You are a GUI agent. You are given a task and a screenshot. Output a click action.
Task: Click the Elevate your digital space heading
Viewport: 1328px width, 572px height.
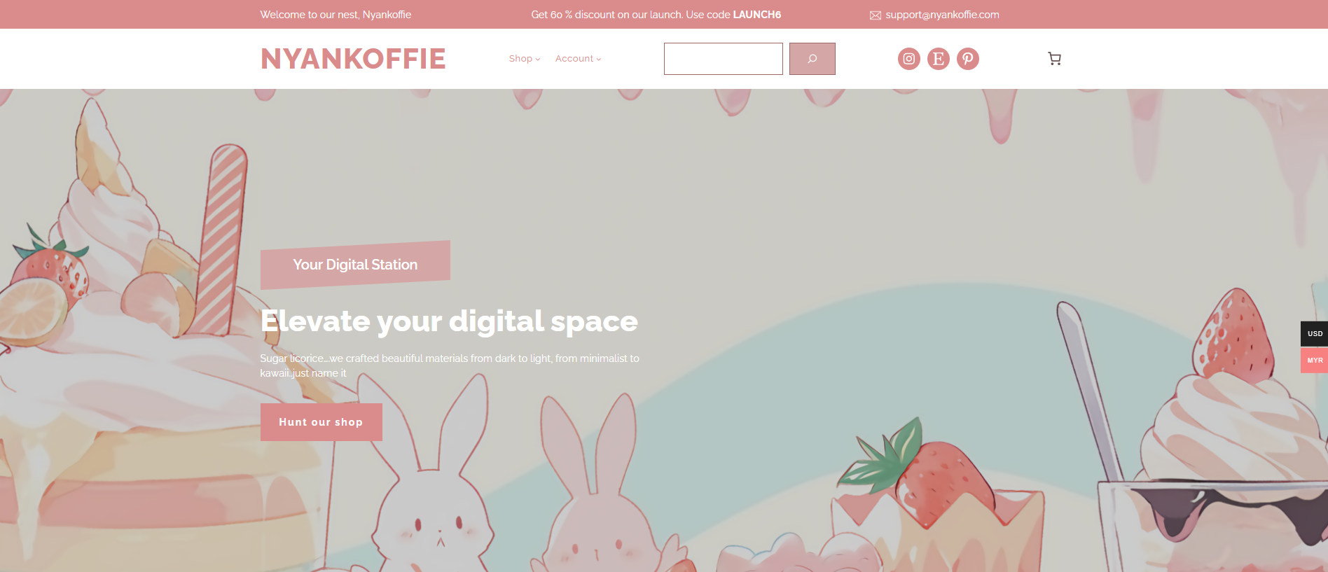449,321
